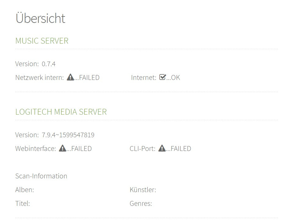Click the Scan-Information subheading
This screenshot has width=281, height=222.
[x=41, y=176]
